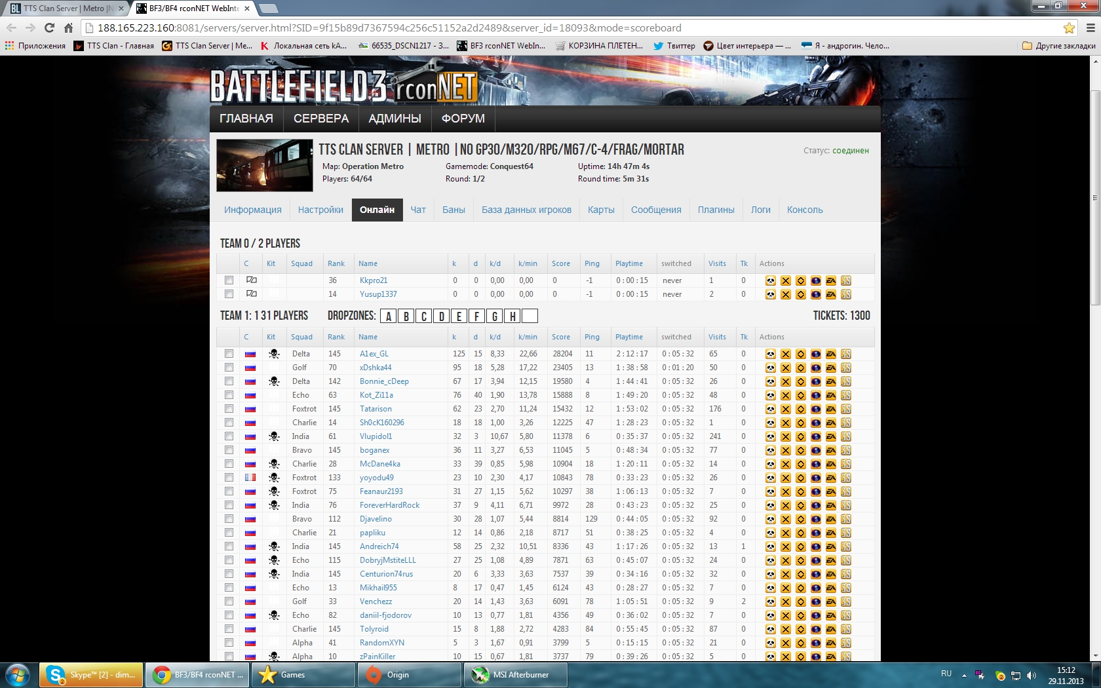Click the page vertical scrollbar
The image size is (1101, 688).
tap(1095, 197)
